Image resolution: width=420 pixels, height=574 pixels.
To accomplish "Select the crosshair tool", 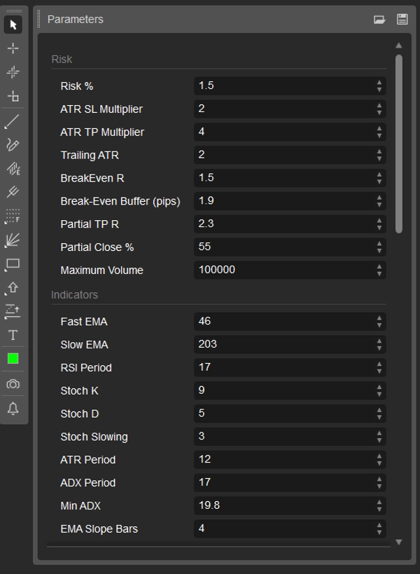I will point(13,48).
